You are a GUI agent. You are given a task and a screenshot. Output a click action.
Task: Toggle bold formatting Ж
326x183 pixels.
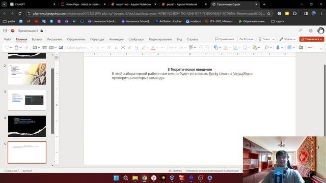pyautogui.click(x=123, y=47)
